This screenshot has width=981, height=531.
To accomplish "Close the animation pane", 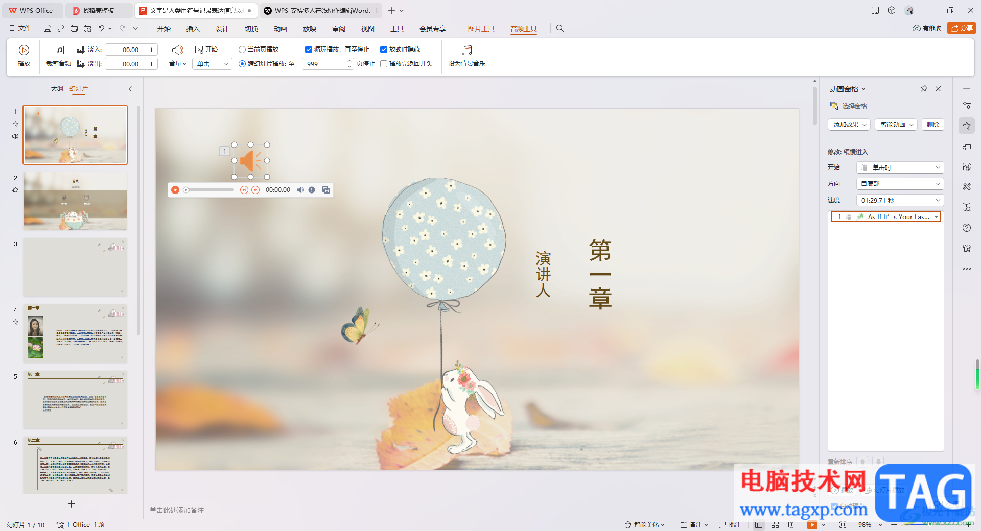I will click(x=938, y=89).
